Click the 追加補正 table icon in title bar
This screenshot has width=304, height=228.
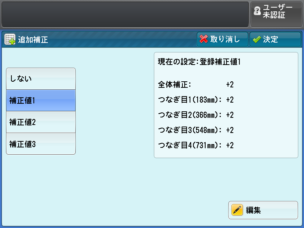[10, 40]
